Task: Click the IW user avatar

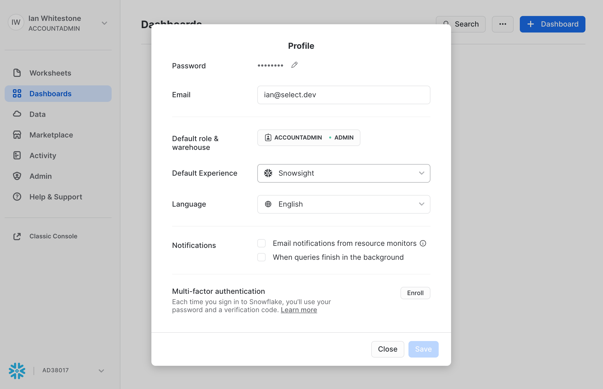Action: (16, 22)
